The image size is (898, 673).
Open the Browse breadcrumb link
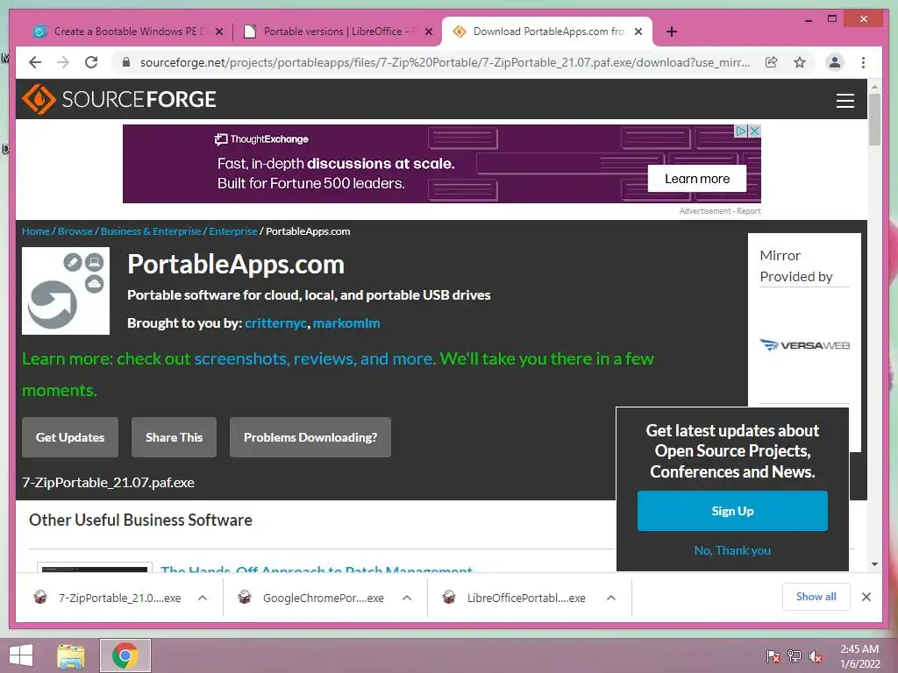75,231
